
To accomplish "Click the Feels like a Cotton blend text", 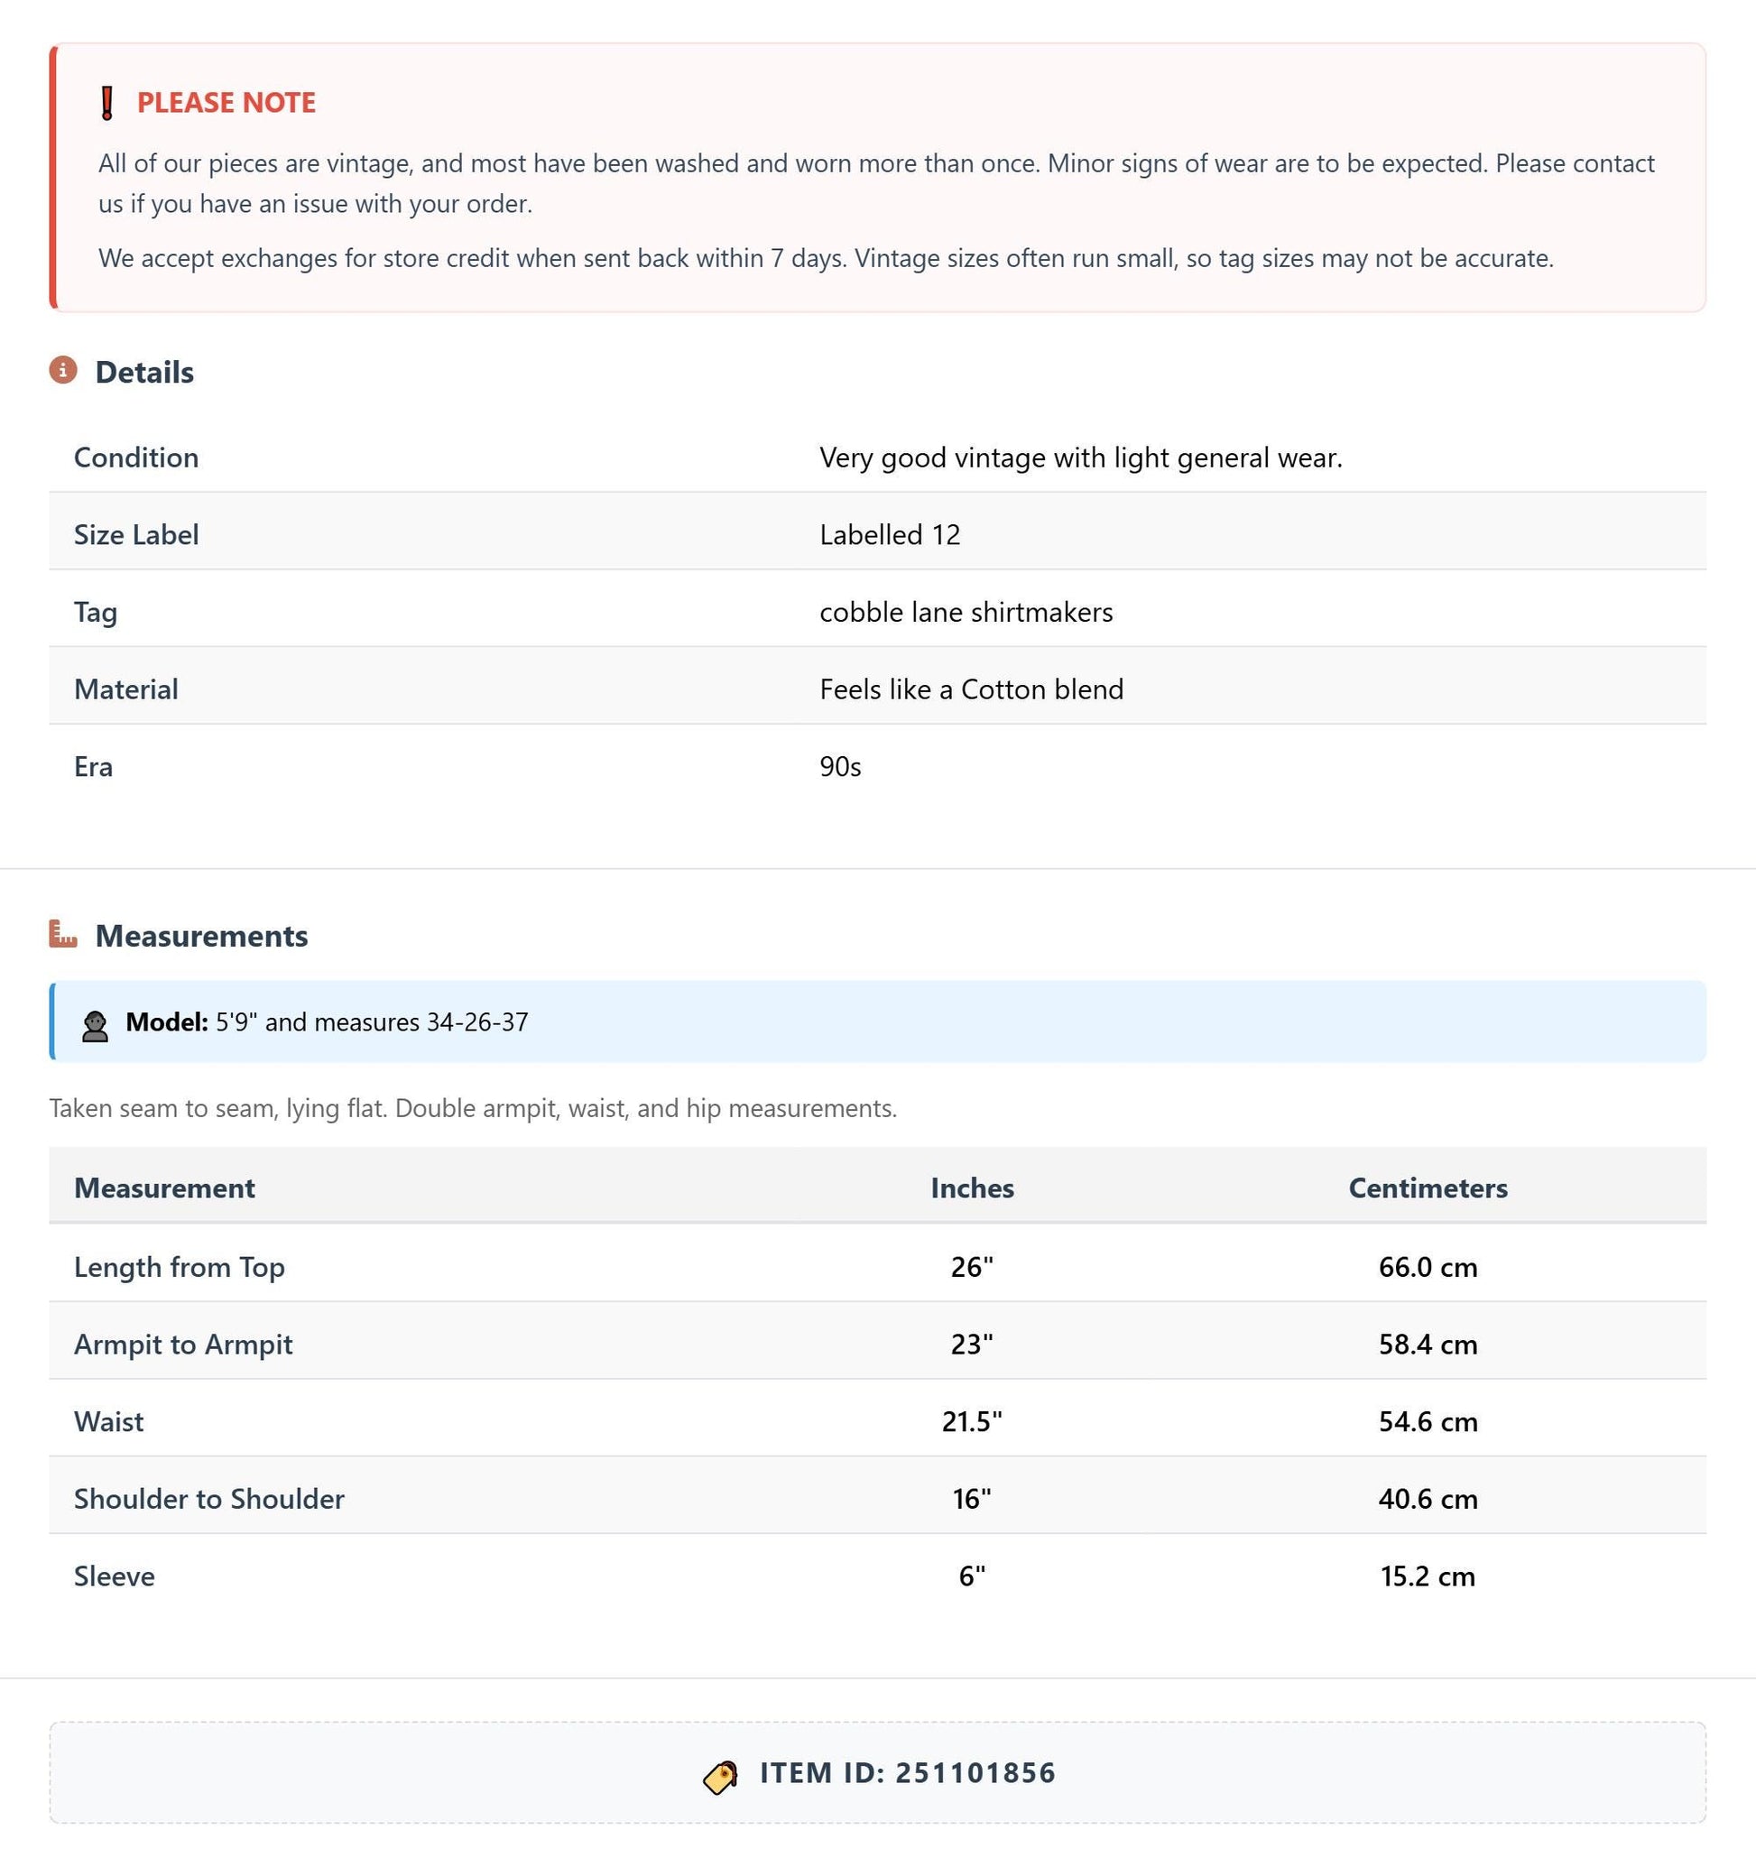I will click(972, 689).
